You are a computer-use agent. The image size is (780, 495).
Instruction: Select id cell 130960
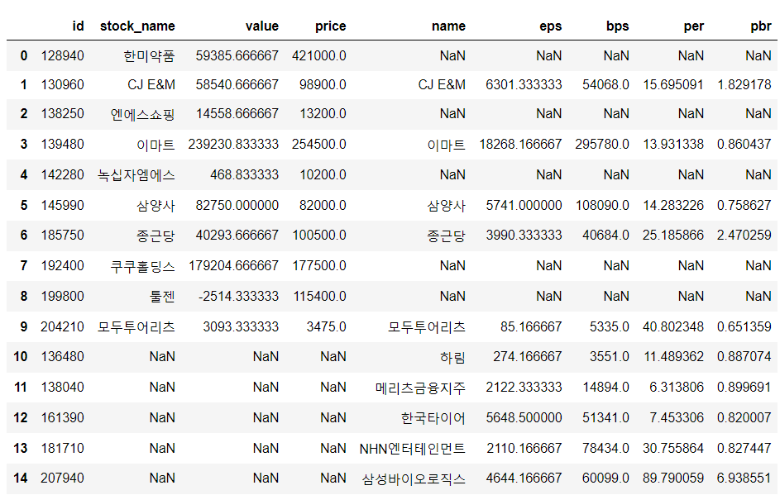tap(62, 84)
